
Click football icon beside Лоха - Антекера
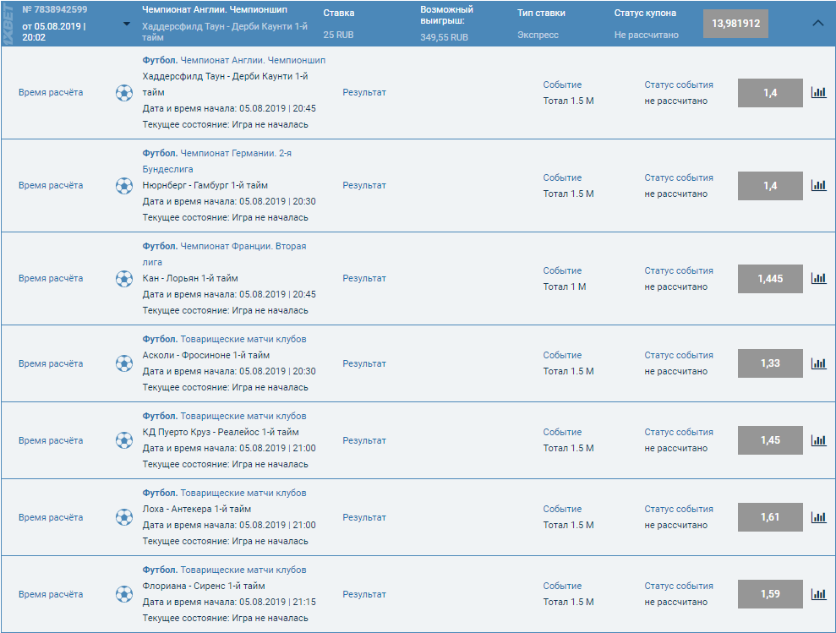pos(124,517)
